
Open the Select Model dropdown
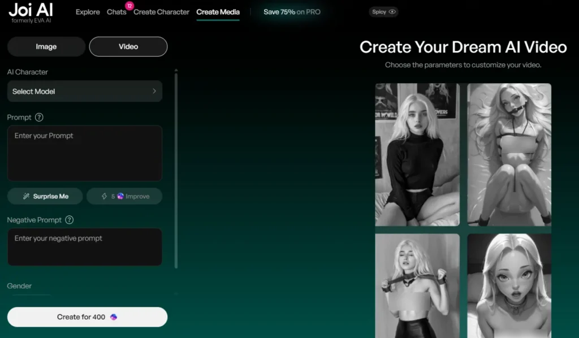pyautogui.click(x=85, y=91)
